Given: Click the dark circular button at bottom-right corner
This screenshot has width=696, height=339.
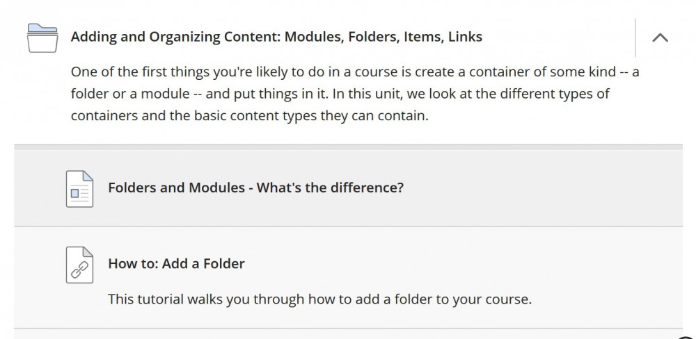Looking at the screenshot, I should [686, 337].
